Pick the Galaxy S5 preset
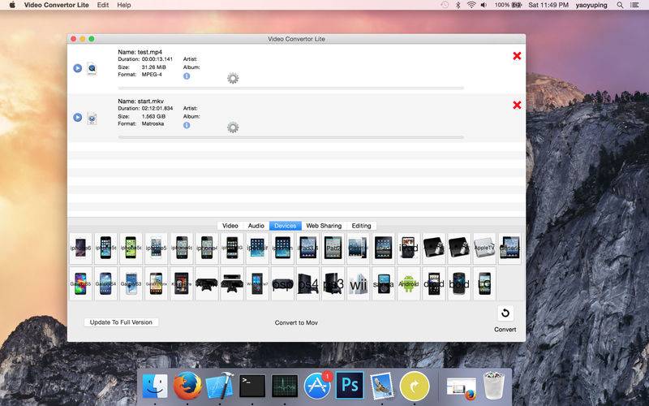This screenshot has height=406, width=649. coord(80,283)
